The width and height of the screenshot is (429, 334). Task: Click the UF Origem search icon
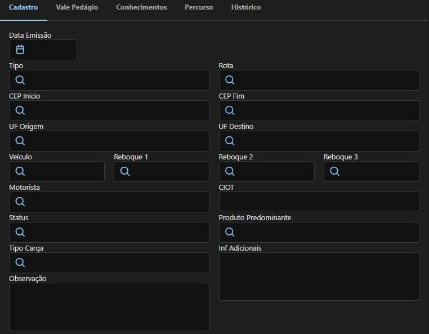tap(20, 141)
